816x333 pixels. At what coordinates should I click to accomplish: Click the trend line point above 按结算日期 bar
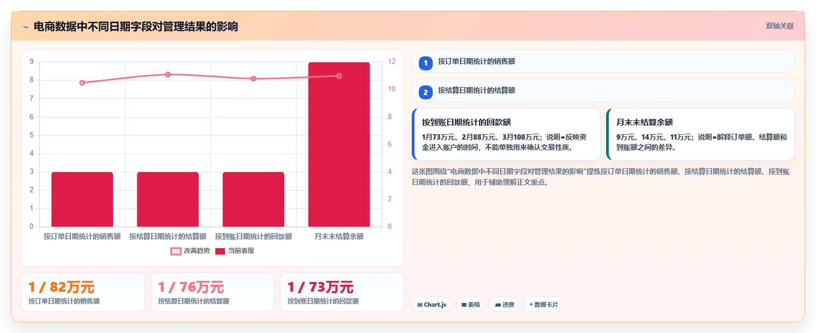click(168, 75)
